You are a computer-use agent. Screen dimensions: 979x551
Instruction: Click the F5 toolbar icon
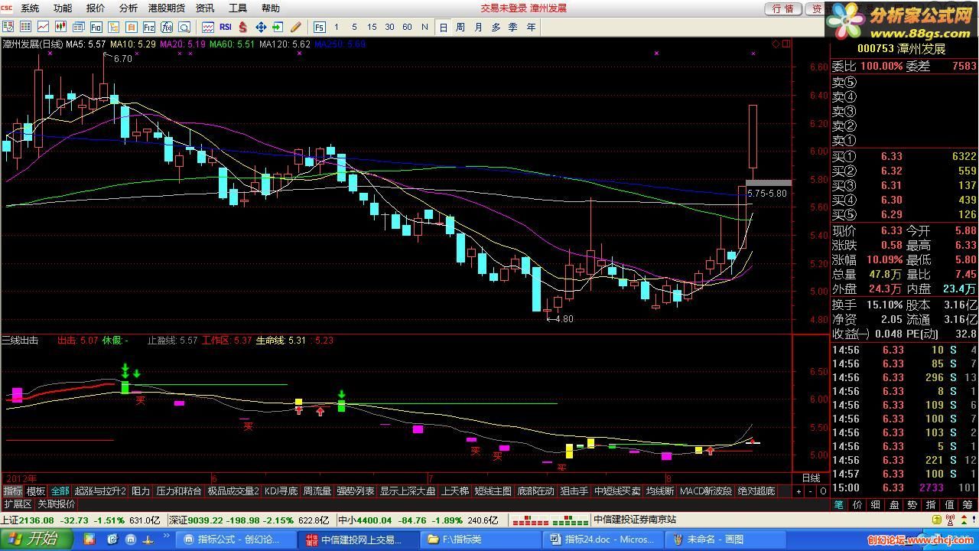pyautogui.click(x=319, y=27)
